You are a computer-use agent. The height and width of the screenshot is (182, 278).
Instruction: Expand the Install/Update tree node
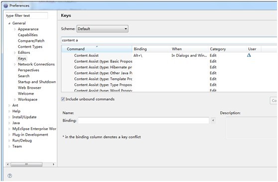[x=9, y=117]
